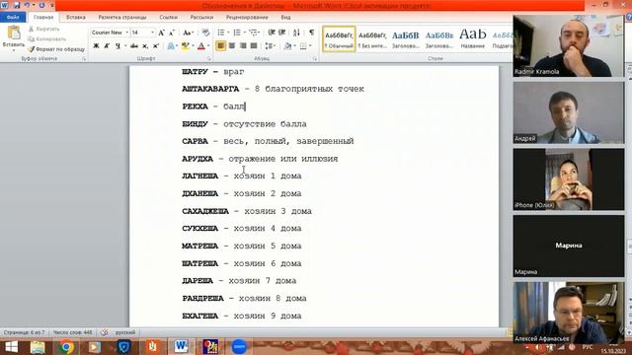
Task: Switch to the Разметка страницы tab
Action: [x=122, y=18]
